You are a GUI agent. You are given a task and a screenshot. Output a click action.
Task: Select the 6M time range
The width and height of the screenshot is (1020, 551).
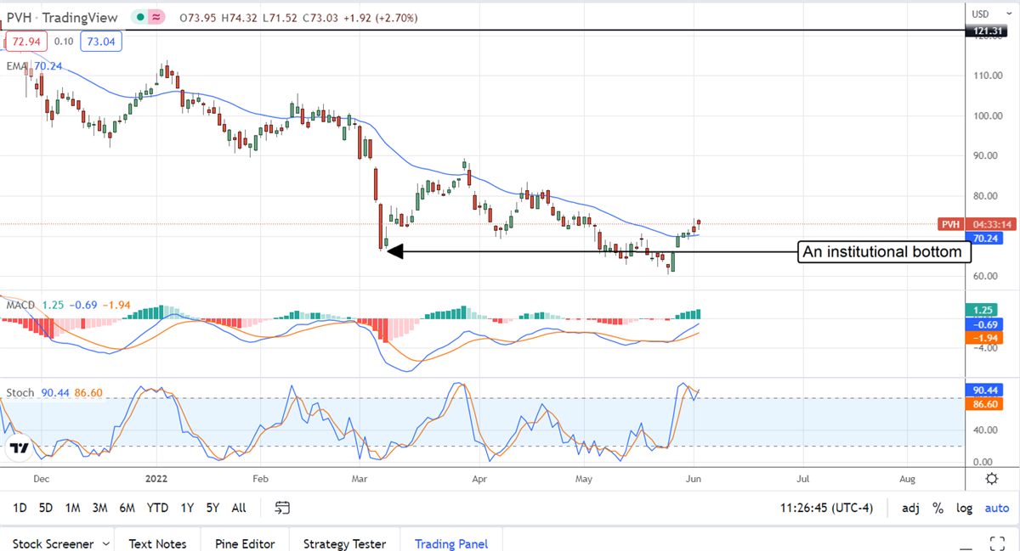127,508
